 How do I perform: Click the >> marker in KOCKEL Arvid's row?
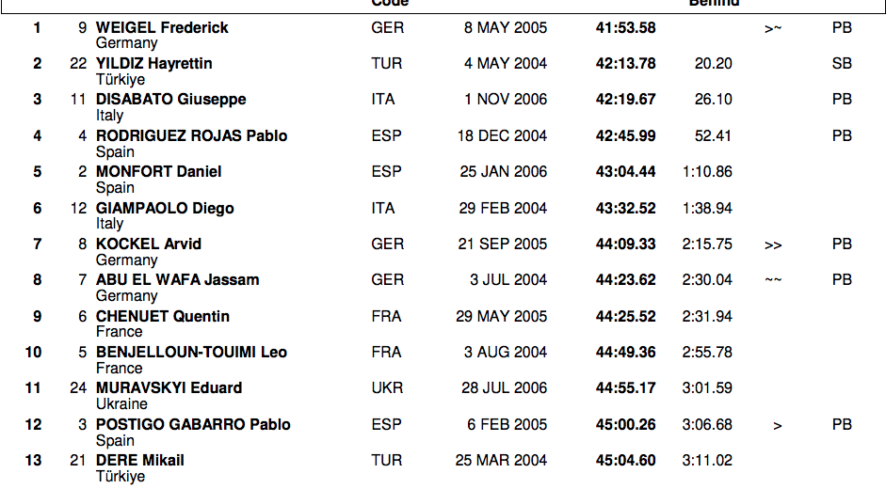773,244
